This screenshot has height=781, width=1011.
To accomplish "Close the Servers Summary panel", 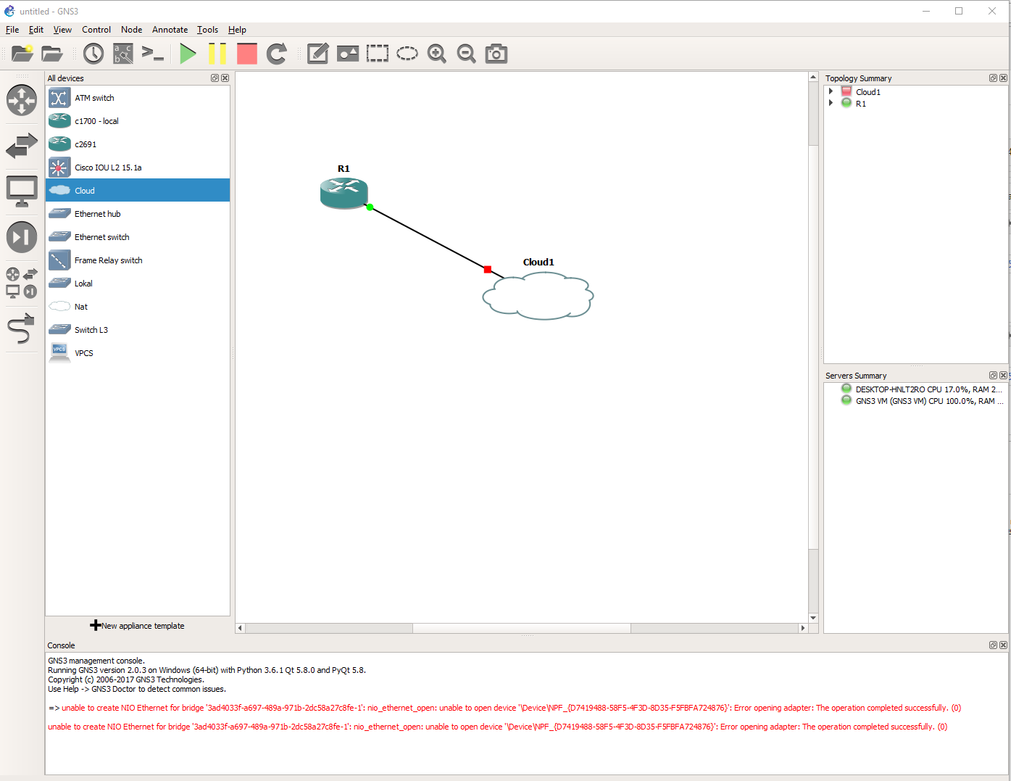I will point(1003,376).
